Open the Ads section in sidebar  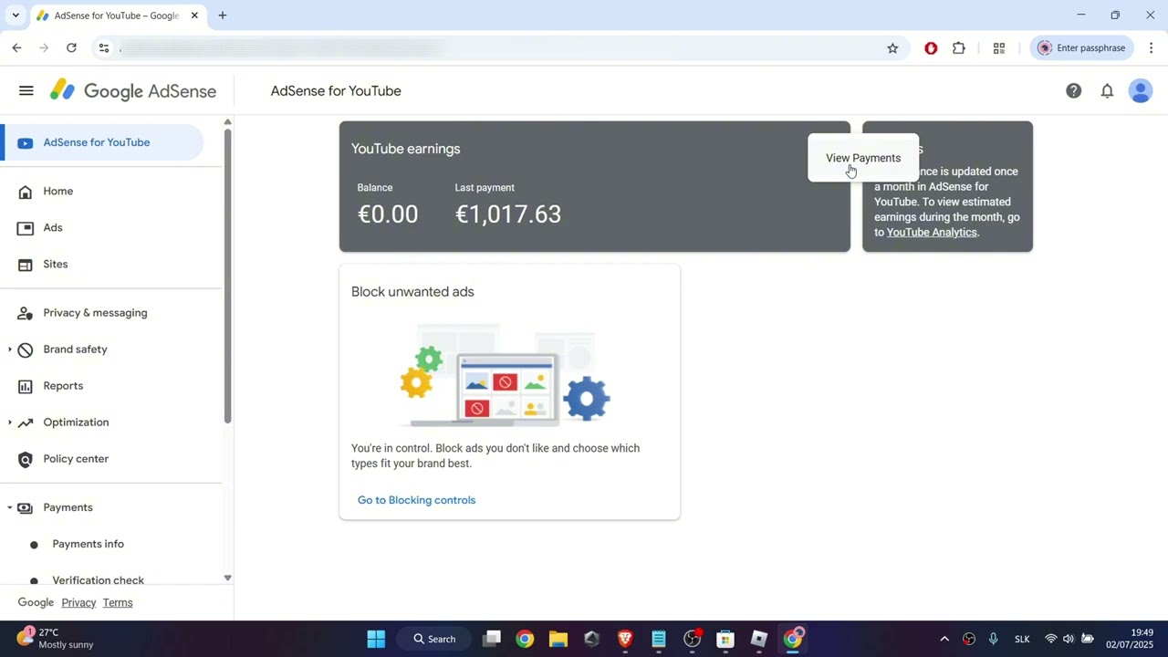(53, 228)
